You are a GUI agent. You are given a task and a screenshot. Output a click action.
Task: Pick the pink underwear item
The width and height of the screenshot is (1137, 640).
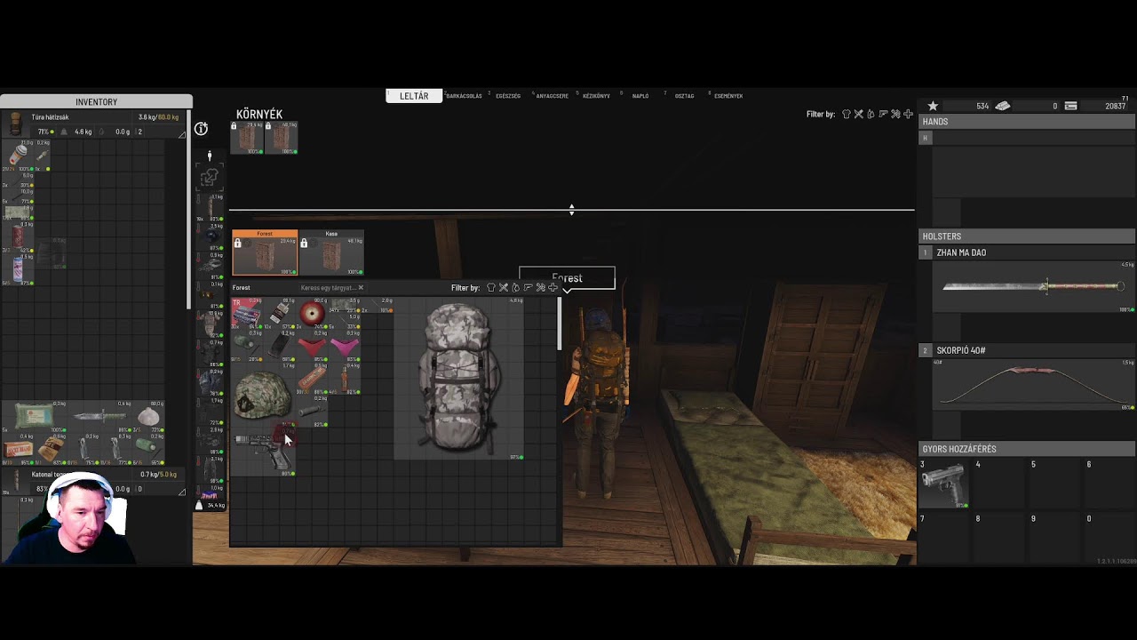(345, 348)
